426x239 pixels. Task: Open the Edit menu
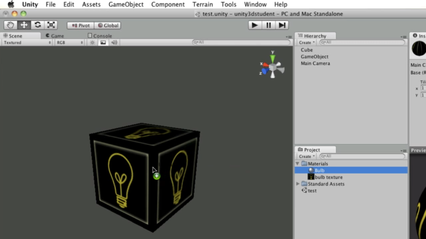coord(69,4)
